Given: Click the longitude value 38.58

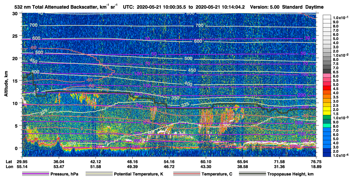Looking at the screenshot, I should (242, 167).
